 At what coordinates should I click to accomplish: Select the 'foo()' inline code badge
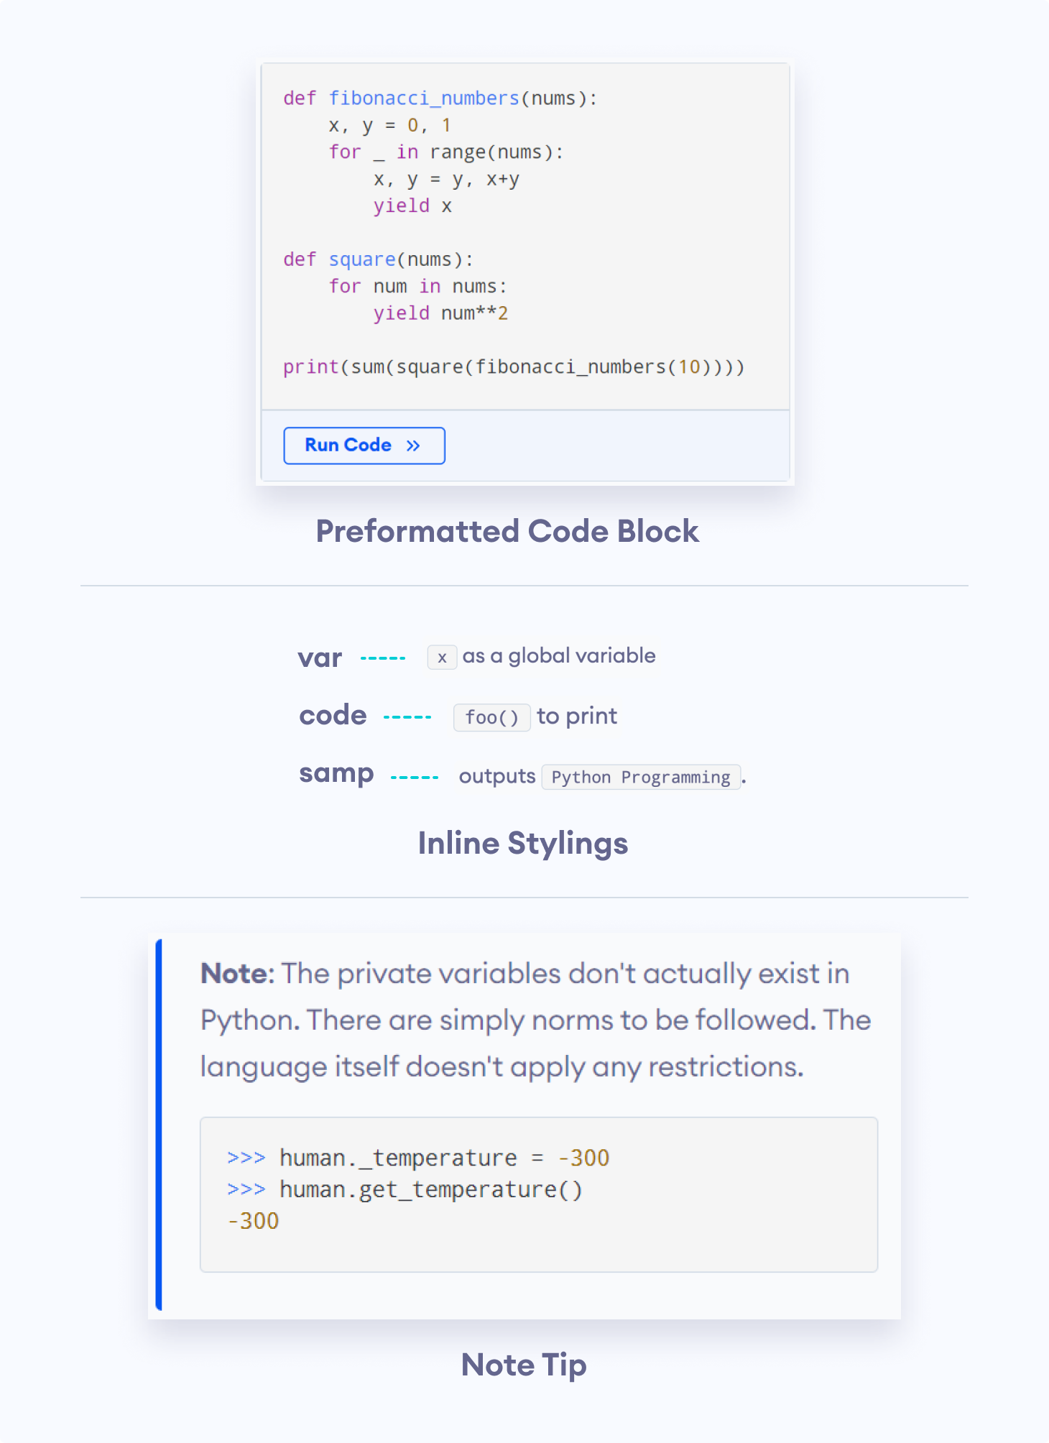[x=491, y=717]
